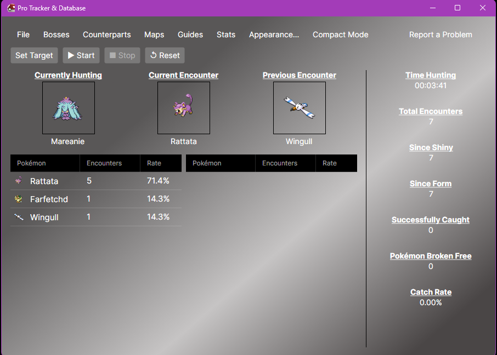Click the Wingull sprite under Previous Encounter
Image resolution: width=497 pixels, height=355 pixels.
300,108
